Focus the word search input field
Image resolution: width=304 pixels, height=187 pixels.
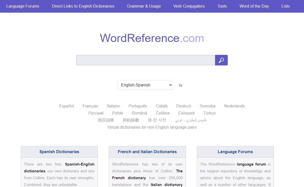[x=146, y=60]
